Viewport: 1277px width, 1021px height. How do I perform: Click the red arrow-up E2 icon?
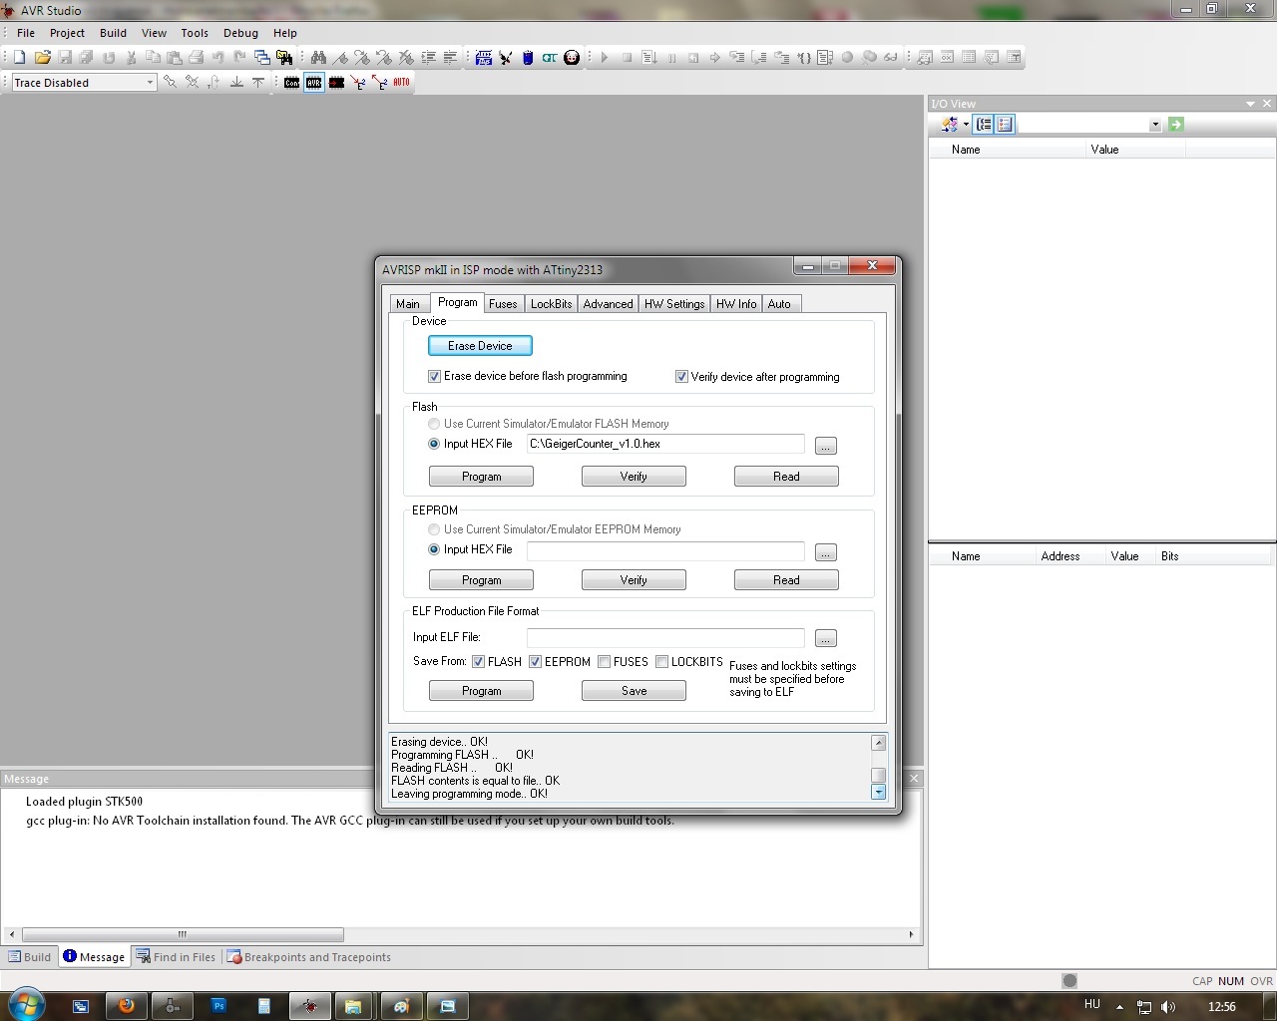[380, 83]
